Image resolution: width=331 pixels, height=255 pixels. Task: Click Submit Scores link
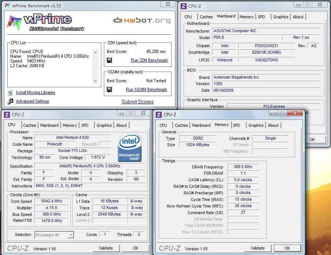pos(138,102)
